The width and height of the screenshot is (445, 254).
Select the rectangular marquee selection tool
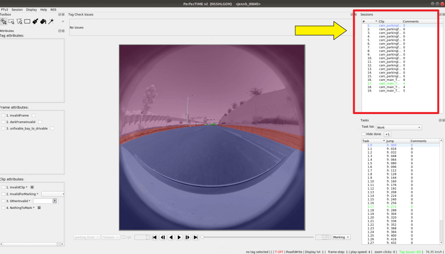coord(11,21)
